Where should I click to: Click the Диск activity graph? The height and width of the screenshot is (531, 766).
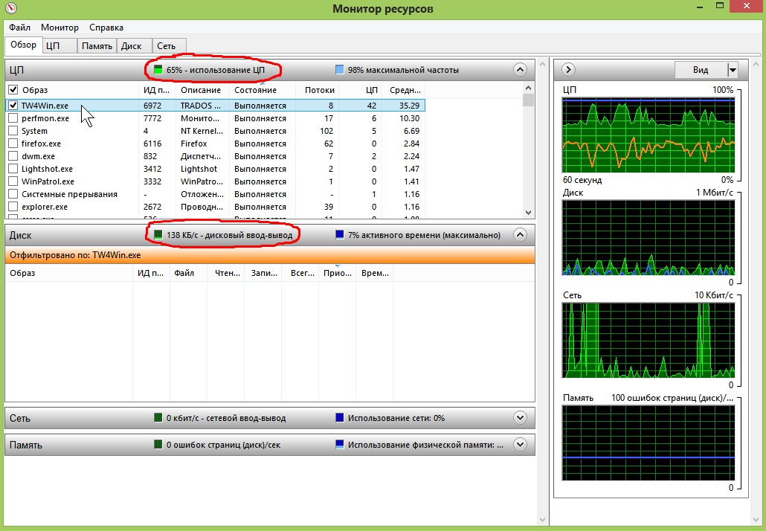click(x=648, y=237)
